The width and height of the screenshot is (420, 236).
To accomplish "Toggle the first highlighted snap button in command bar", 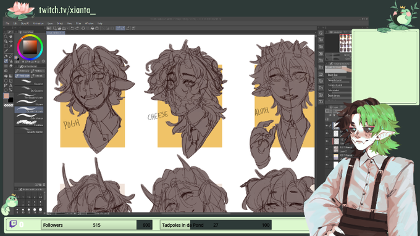I will click(x=118, y=28).
